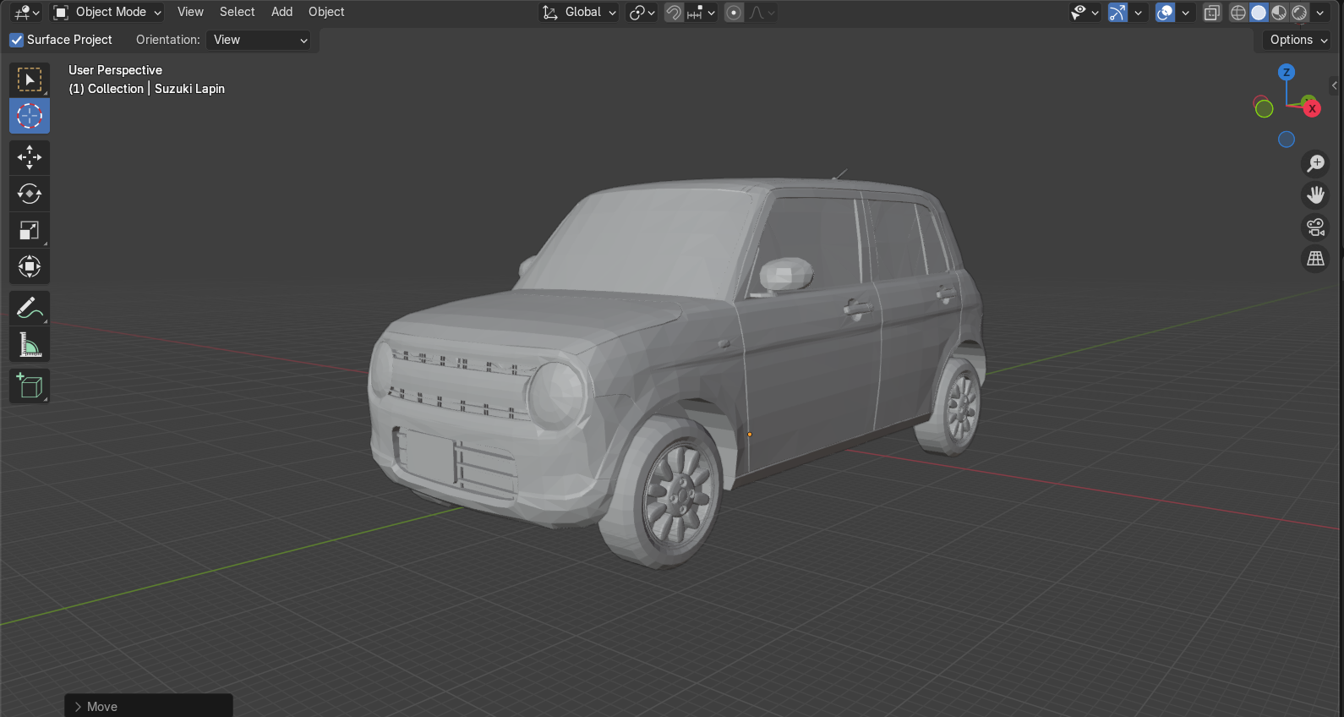Image resolution: width=1344 pixels, height=717 pixels.
Task: Open the Options dropdown
Action: (x=1298, y=40)
